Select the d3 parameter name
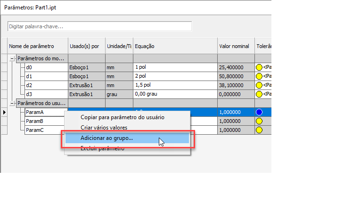This screenshot has height=211, width=352. point(46,94)
